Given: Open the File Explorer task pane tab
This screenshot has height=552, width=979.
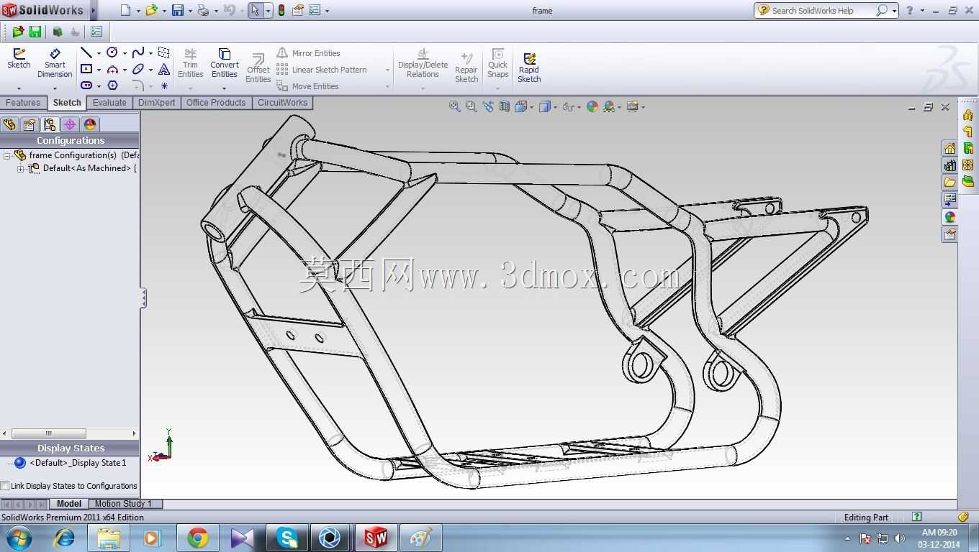Looking at the screenshot, I should [949, 183].
